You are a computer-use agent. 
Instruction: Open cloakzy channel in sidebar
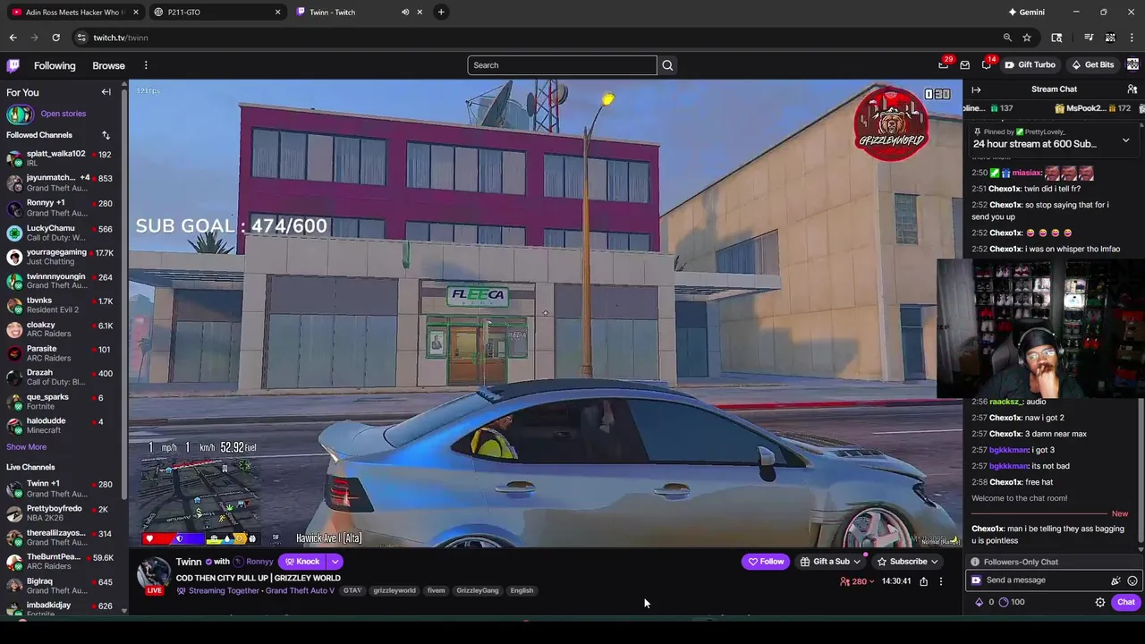pos(61,329)
